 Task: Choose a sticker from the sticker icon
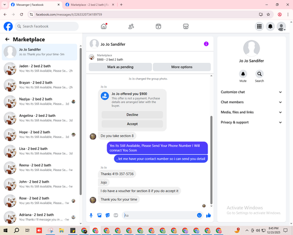click(x=108, y=216)
